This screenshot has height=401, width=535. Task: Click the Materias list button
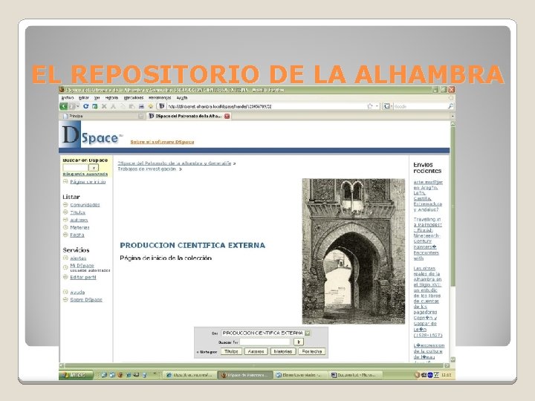(283, 351)
